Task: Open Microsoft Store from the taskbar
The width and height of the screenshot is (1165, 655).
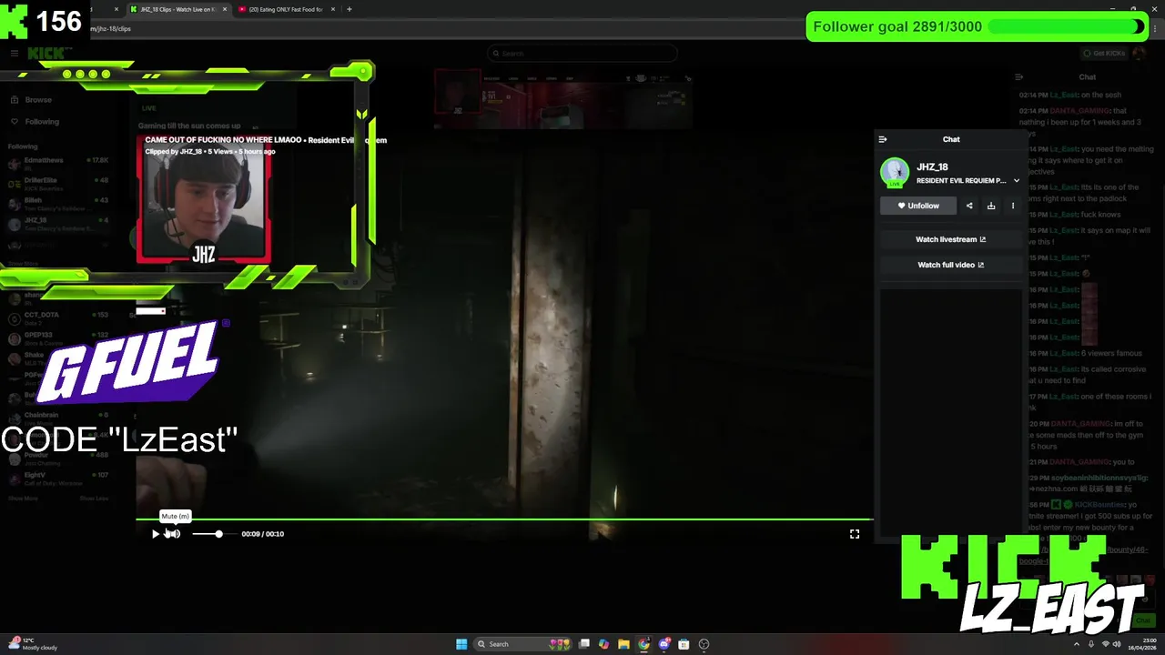Action: point(684,644)
